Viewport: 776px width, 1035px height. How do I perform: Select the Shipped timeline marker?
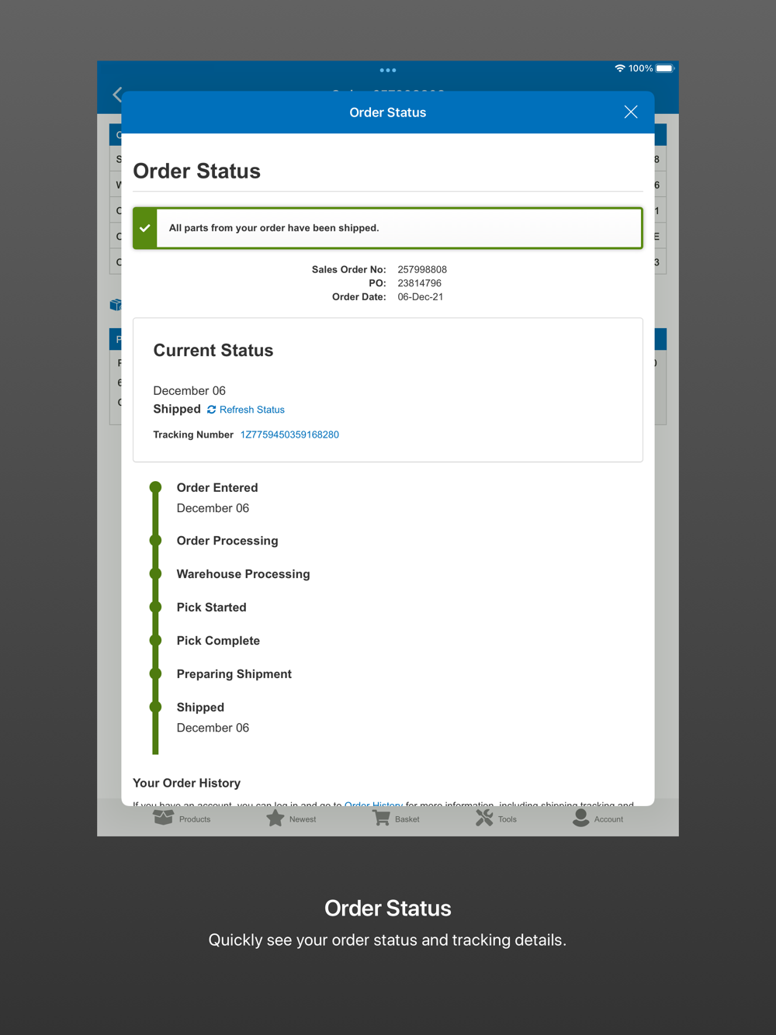click(155, 708)
